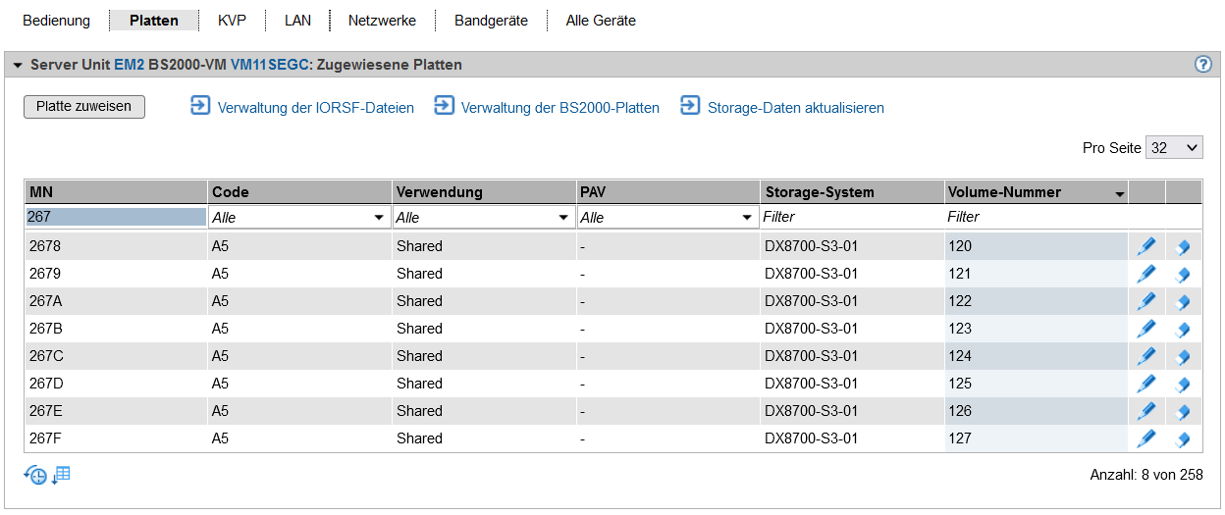Screen dimensions: 1225x515
Task: Collapse the Zugewiesene Platten section
Action: [18, 65]
